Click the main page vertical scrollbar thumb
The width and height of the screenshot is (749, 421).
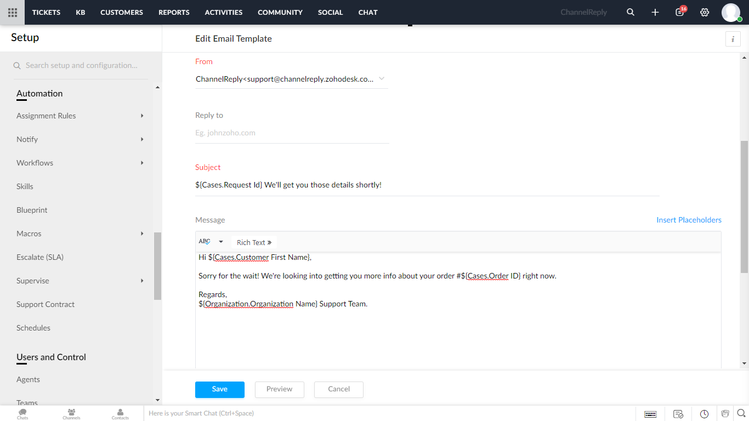coord(744,206)
